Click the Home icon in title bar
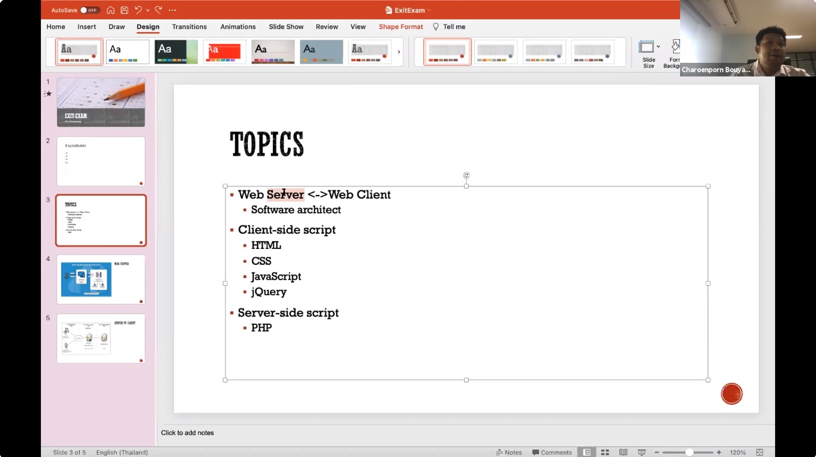816x457 pixels. (x=110, y=10)
